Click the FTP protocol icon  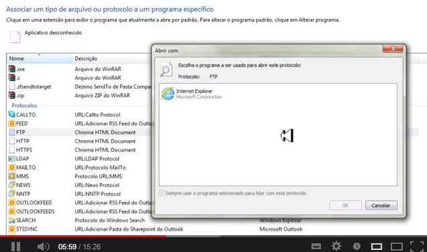click(x=11, y=132)
